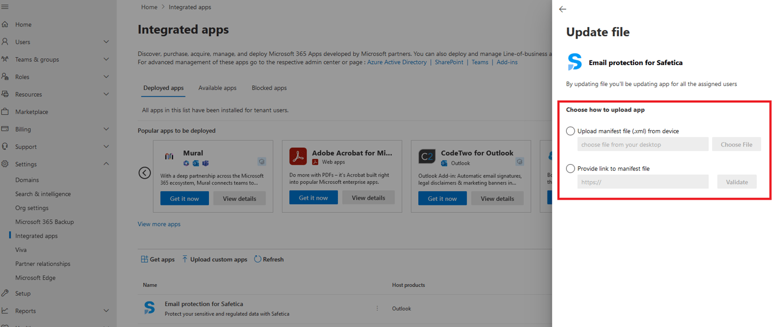Open the View more apps link

[159, 224]
